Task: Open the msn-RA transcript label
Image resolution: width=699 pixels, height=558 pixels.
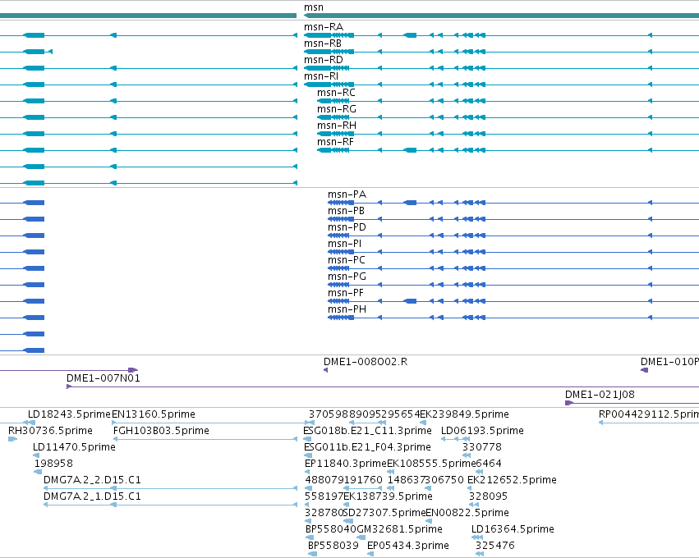Action: tap(324, 27)
